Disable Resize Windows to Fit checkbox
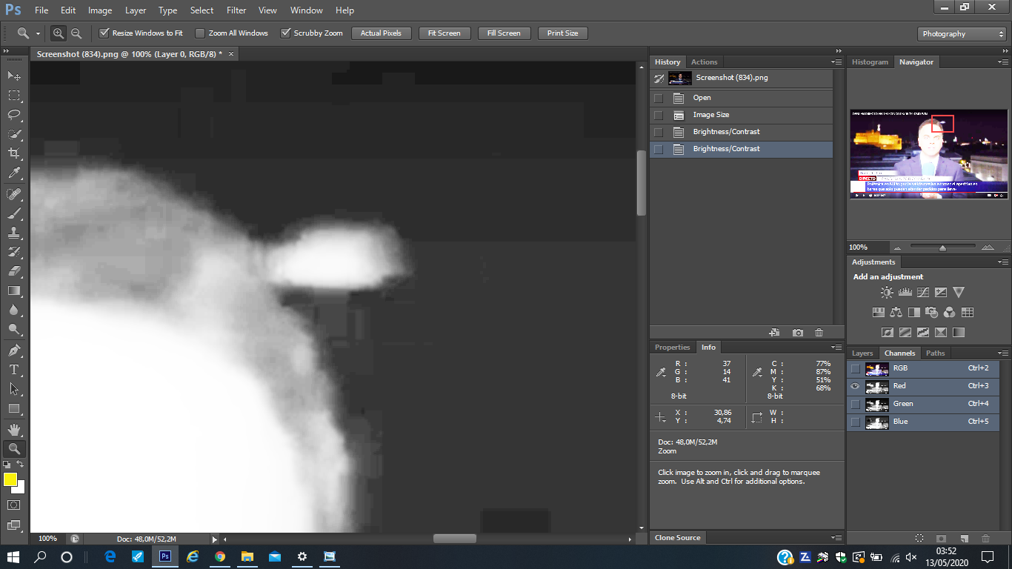This screenshot has width=1012, height=569. [104, 33]
